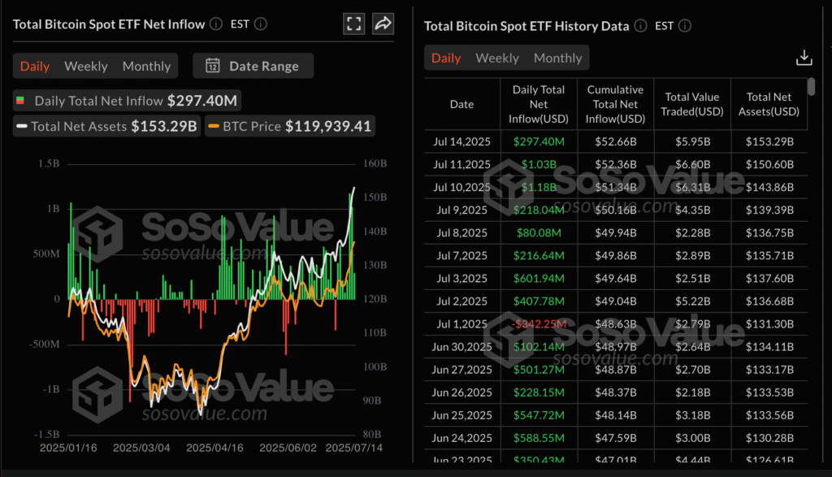The image size is (832, 477).
Task: Select Monthly tab in history table
Action: pos(557,58)
